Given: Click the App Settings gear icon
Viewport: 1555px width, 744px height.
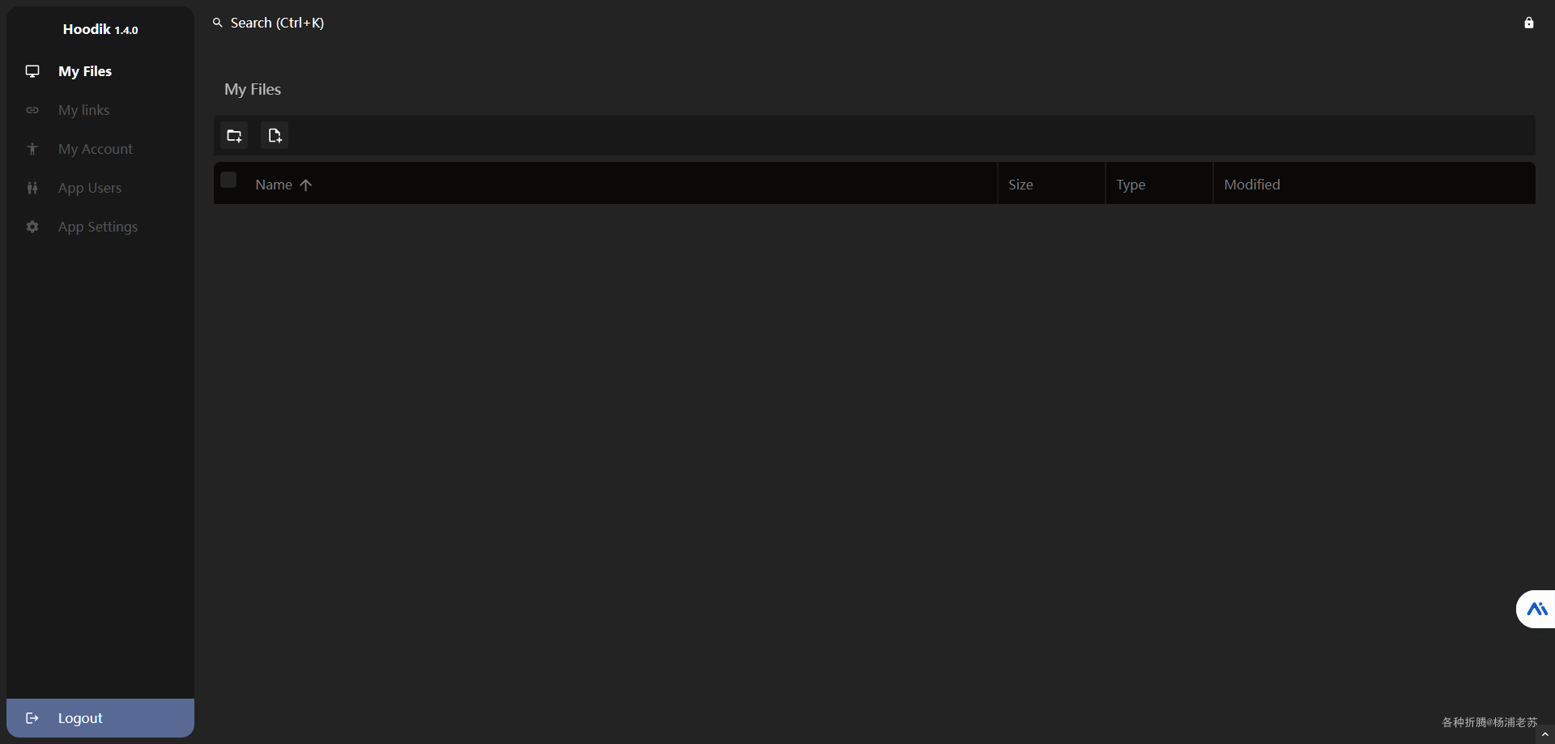Looking at the screenshot, I should point(32,227).
